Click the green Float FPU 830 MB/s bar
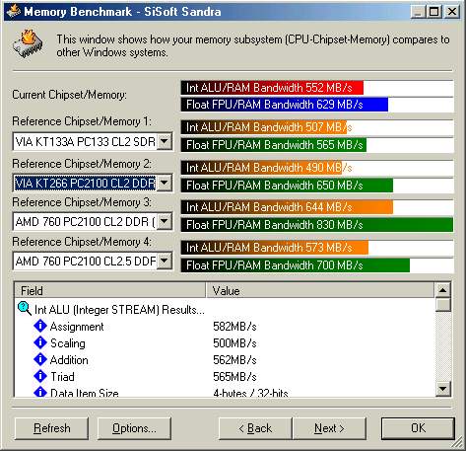This screenshot has width=466, height=451. 317,225
